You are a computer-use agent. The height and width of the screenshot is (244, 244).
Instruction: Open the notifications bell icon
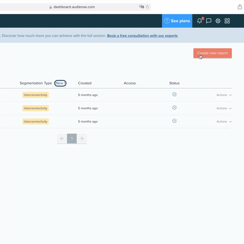point(199,21)
